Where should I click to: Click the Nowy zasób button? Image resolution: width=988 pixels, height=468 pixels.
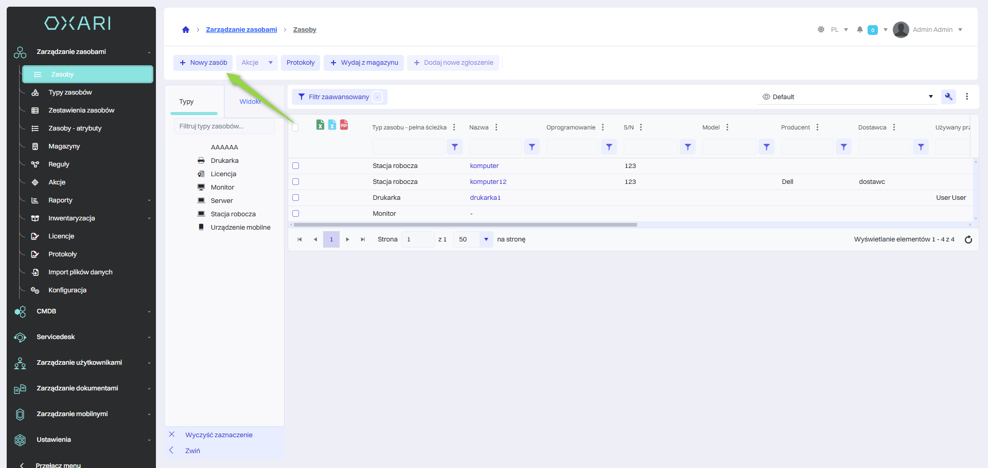pos(203,63)
